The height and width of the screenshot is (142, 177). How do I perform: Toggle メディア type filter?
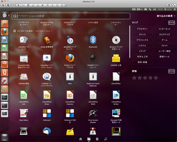(x=142, y=51)
